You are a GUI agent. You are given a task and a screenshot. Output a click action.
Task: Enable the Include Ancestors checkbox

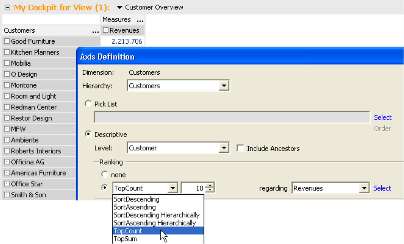pos(240,148)
